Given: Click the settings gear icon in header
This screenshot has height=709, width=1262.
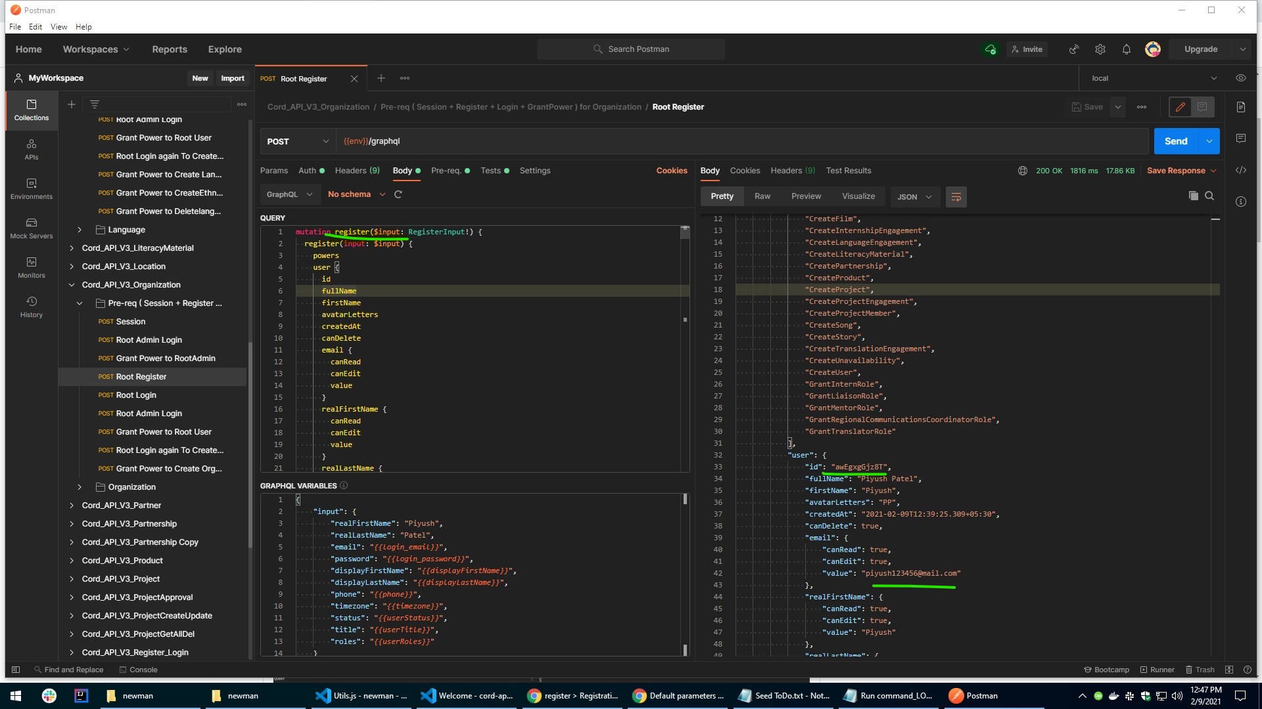Looking at the screenshot, I should 1100,49.
